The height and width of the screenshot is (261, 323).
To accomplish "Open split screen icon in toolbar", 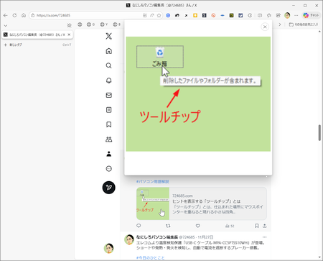I will point(260,15).
